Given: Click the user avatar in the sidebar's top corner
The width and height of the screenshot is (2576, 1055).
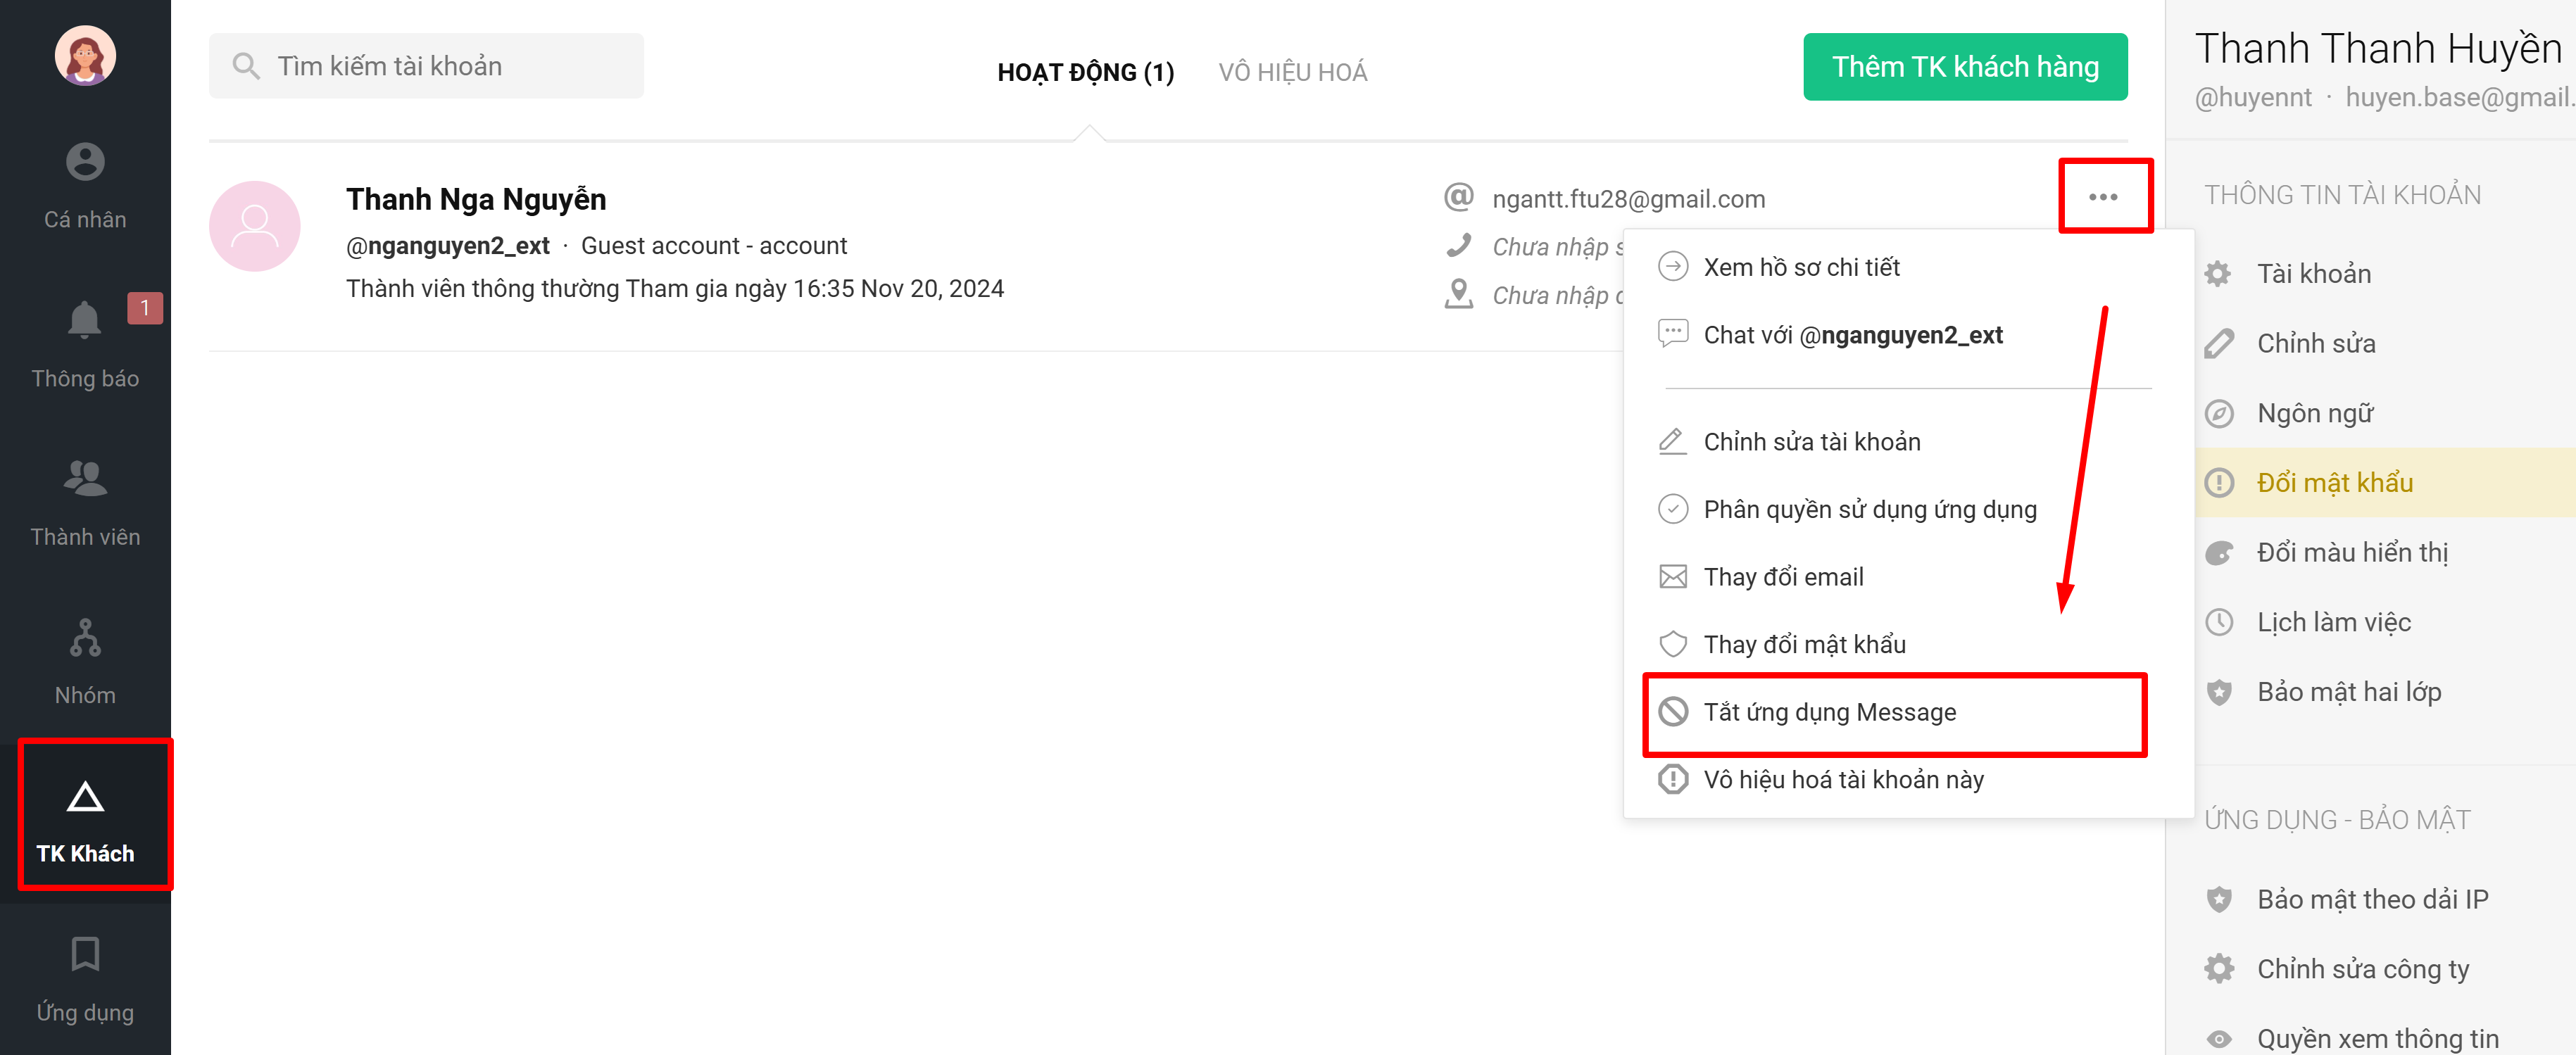Looking at the screenshot, I should pyautogui.click(x=85, y=56).
